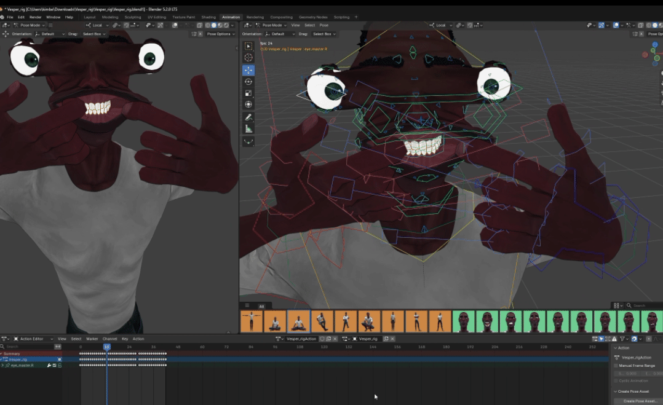This screenshot has width=663, height=405.
Task: Select solid viewport shading in left viewport
Action: (213, 25)
